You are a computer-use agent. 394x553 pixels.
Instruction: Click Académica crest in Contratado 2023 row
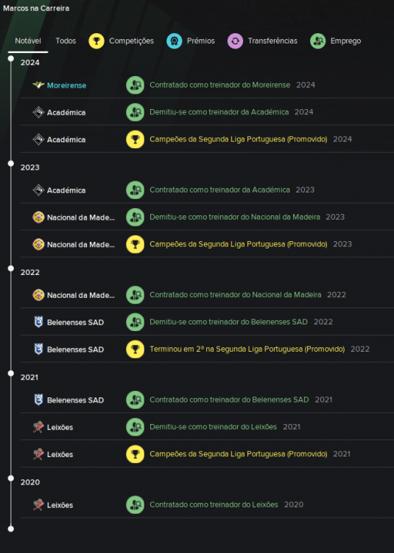tap(38, 190)
